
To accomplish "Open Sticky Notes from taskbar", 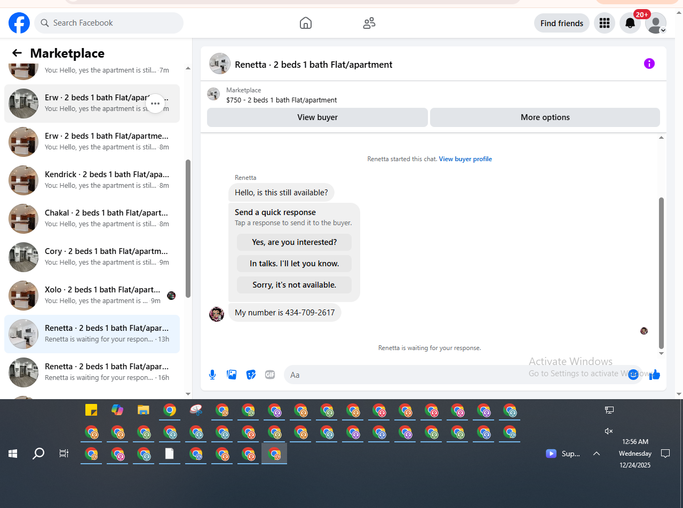I will [91, 410].
